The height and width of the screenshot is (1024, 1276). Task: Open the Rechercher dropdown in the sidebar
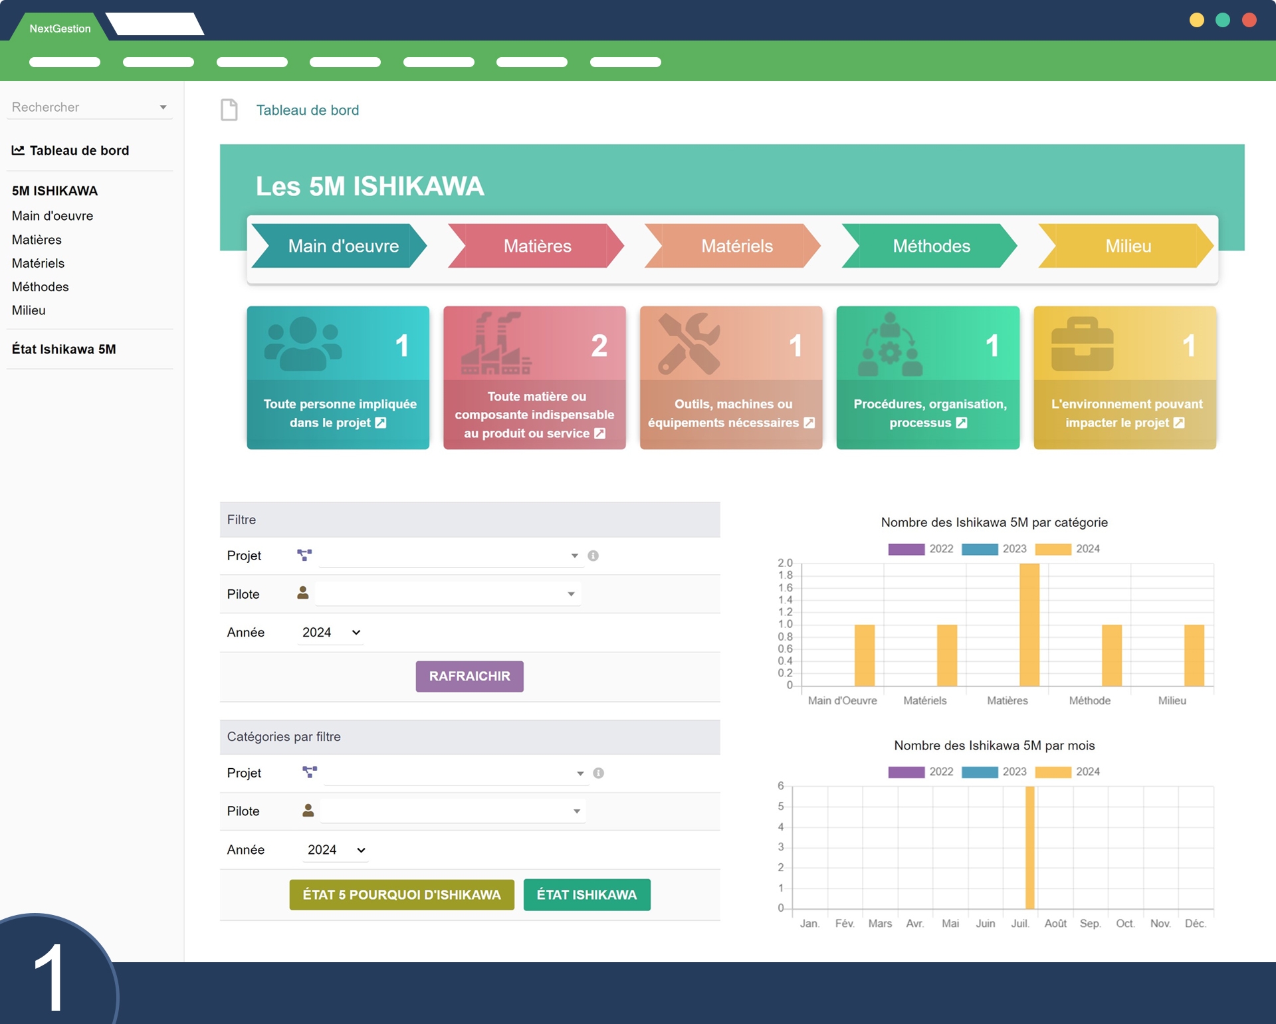[x=89, y=107]
